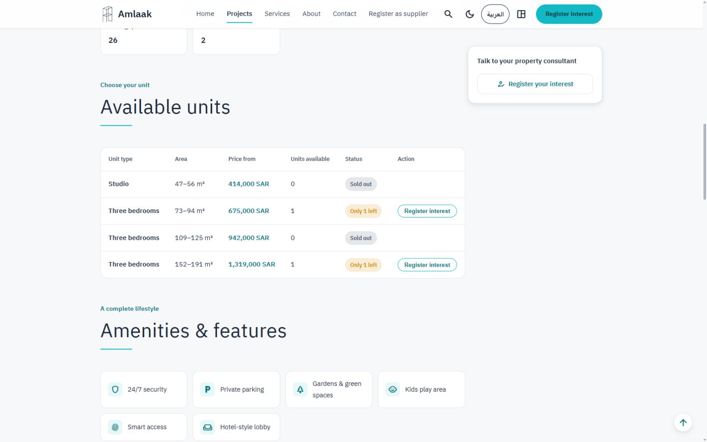This screenshot has width=707, height=442.
Task: Click the Private parking amenity label
Action: pyautogui.click(x=242, y=390)
